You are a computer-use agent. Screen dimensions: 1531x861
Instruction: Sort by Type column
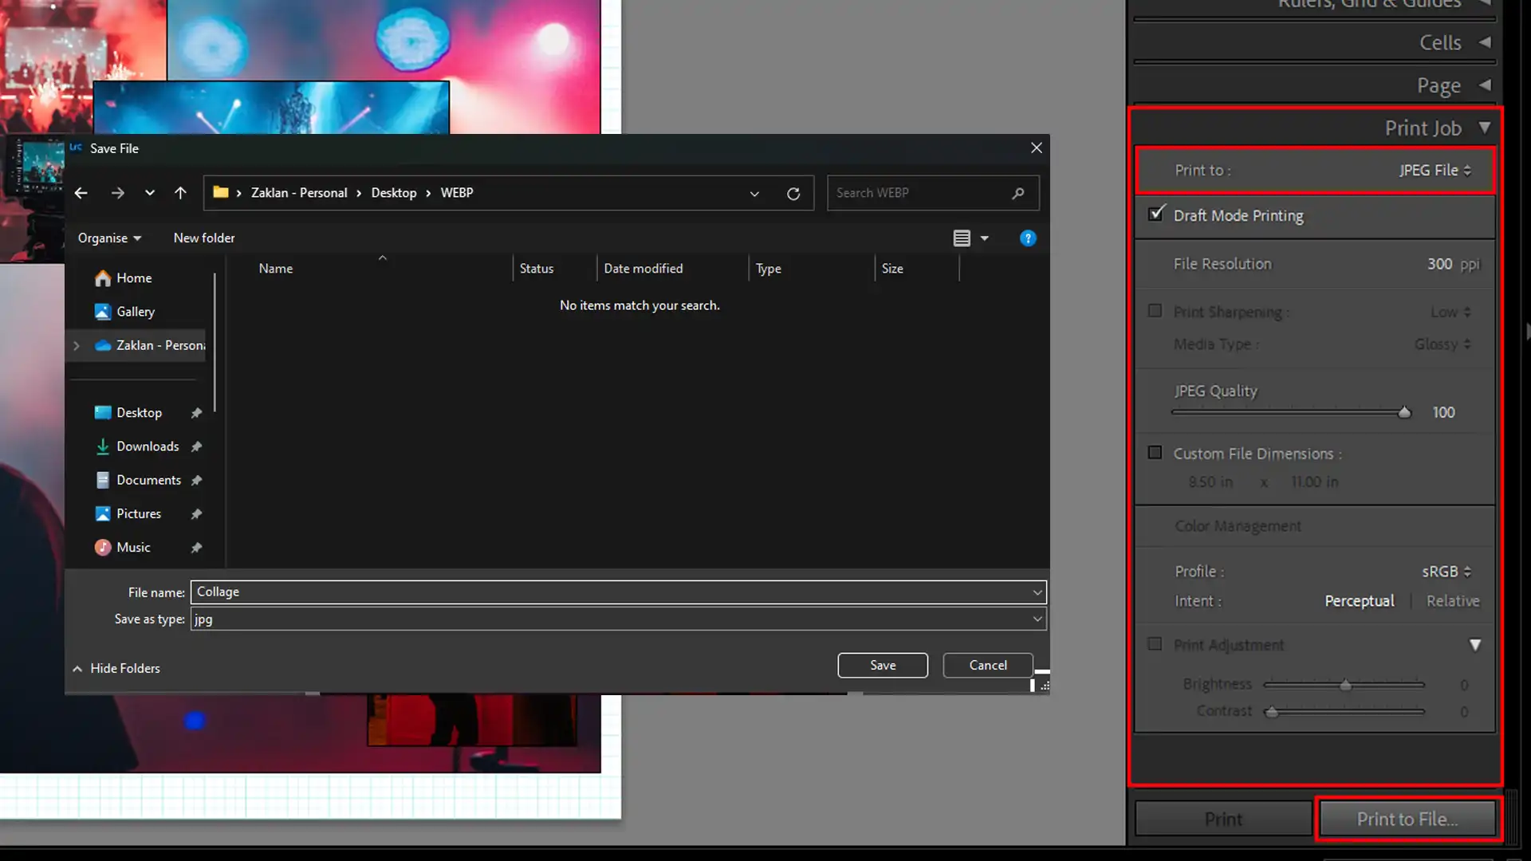(768, 269)
